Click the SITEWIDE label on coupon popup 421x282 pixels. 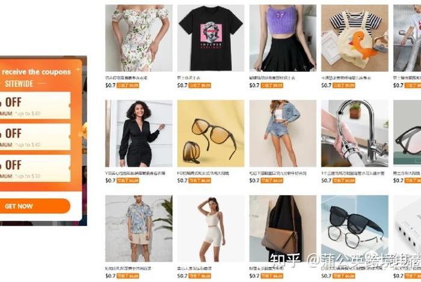pyautogui.click(x=19, y=84)
